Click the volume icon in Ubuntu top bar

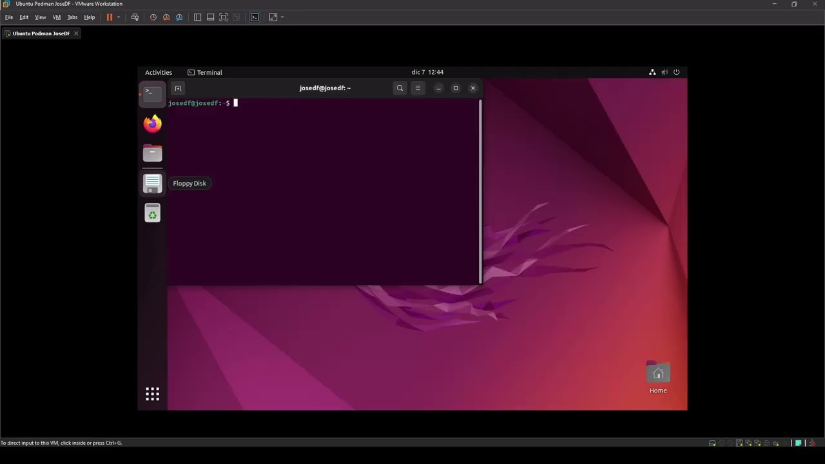click(x=665, y=72)
